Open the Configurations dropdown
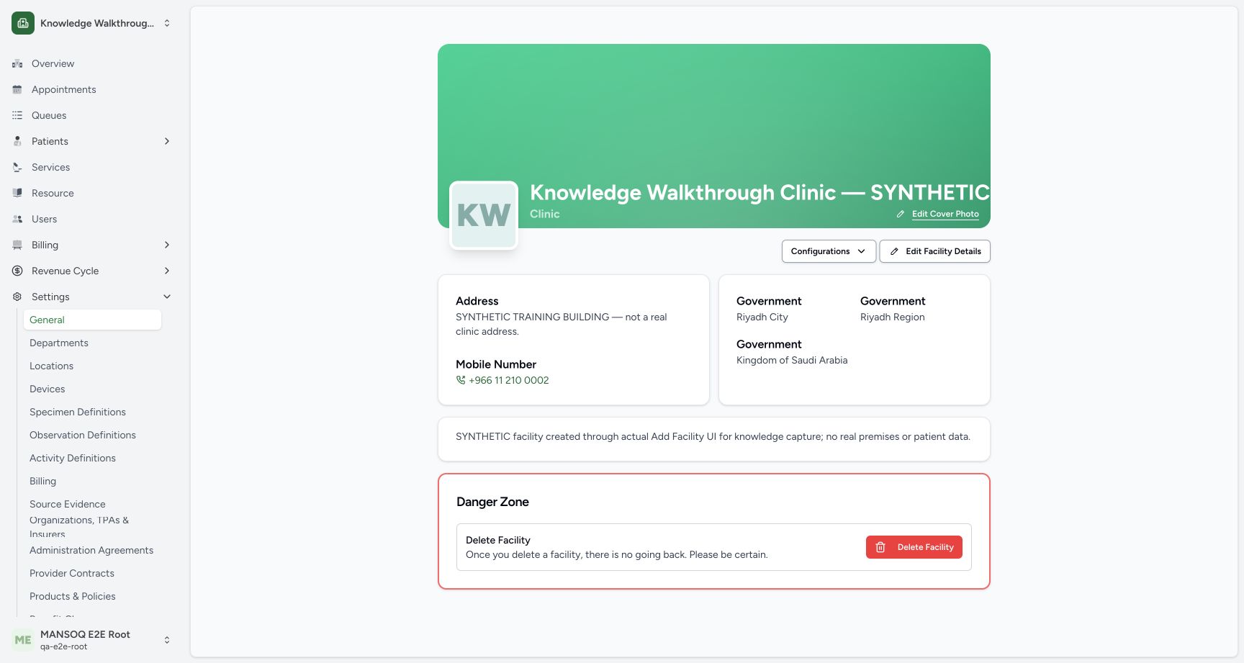 829,251
